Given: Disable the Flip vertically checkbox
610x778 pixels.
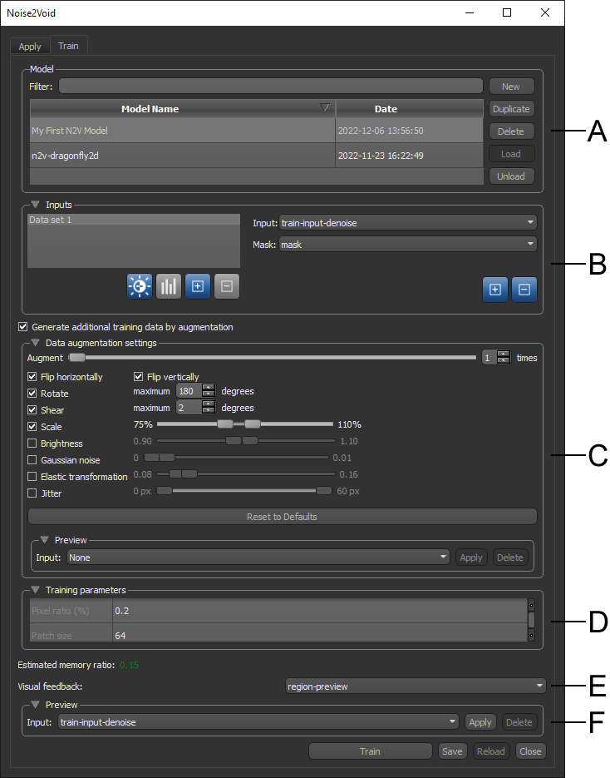Looking at the screenshot, I should (139, 377).
